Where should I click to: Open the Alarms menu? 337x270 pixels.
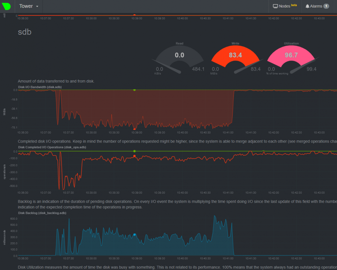[317, 6]
